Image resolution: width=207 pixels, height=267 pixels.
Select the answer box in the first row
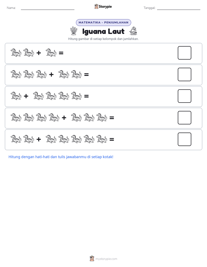pos(184,53)
